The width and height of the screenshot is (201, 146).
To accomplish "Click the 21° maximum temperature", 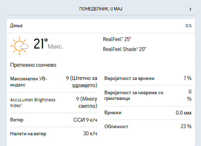I will coord(41,44).
